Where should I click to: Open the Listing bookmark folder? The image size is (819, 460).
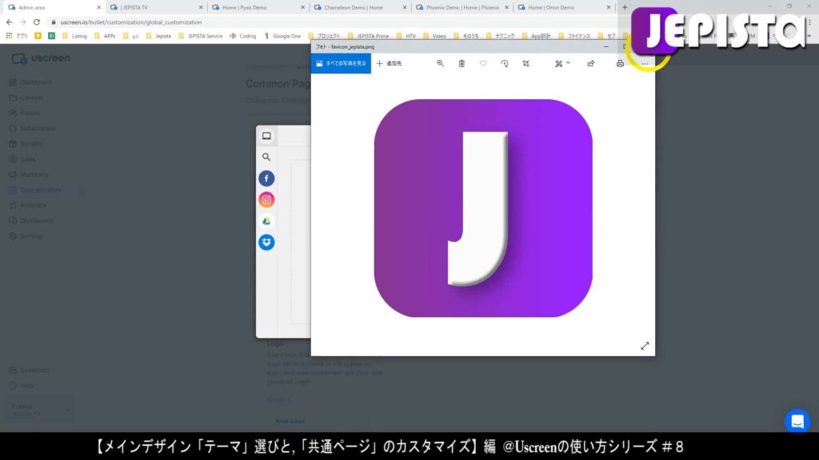74,36
